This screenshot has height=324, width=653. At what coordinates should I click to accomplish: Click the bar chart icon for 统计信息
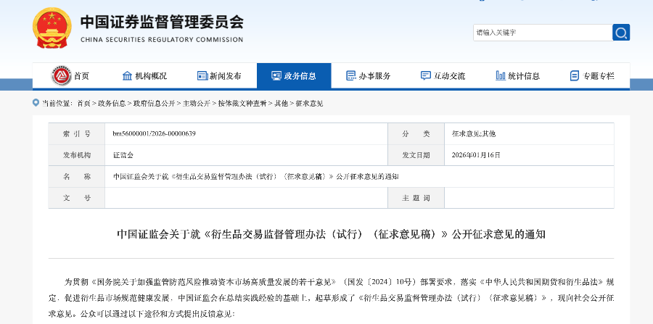point(501,75)
